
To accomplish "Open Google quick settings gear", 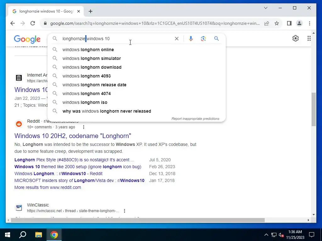I will coord(295,38).
